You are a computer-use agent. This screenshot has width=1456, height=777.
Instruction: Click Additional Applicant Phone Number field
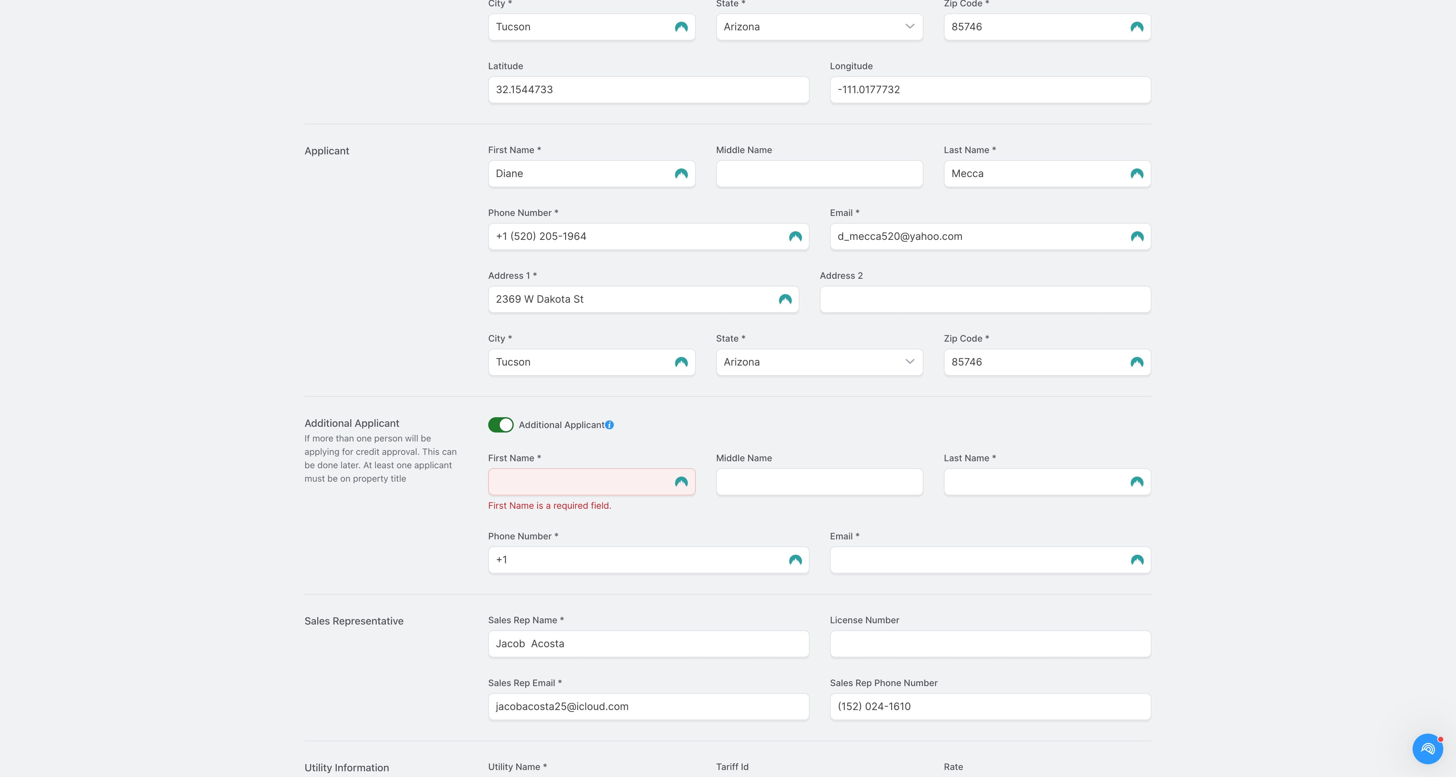[x=648, y=560]
